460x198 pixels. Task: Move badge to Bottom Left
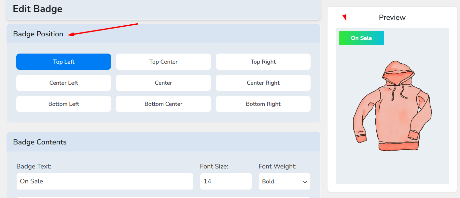[63, 104]
